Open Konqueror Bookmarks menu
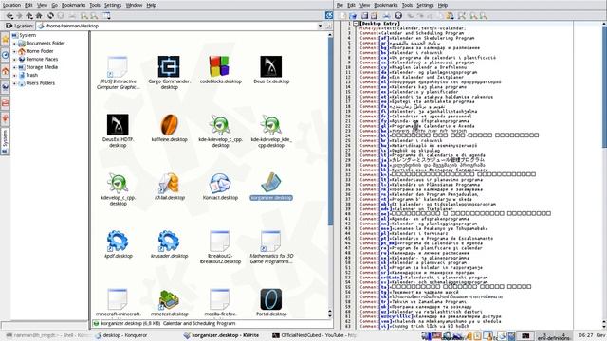The image size is (607, 341). [74, 5]
